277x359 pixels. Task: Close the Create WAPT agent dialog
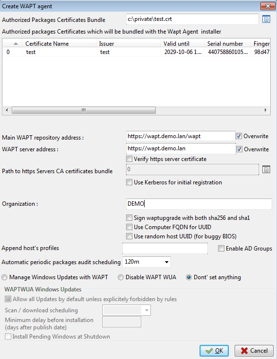click(x=268, y=6)
